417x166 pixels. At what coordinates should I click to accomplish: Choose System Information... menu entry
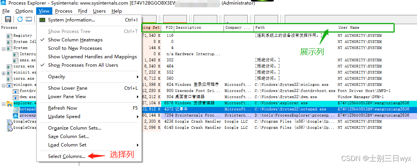point(72,20)
